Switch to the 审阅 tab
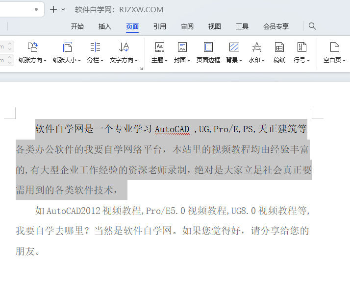Viewport: 350px width, 285px height. coord(187,26)
